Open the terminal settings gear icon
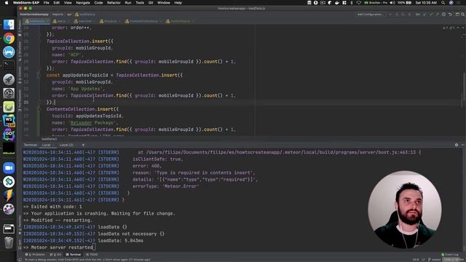 pyautogui.click(x=457, y=145)
